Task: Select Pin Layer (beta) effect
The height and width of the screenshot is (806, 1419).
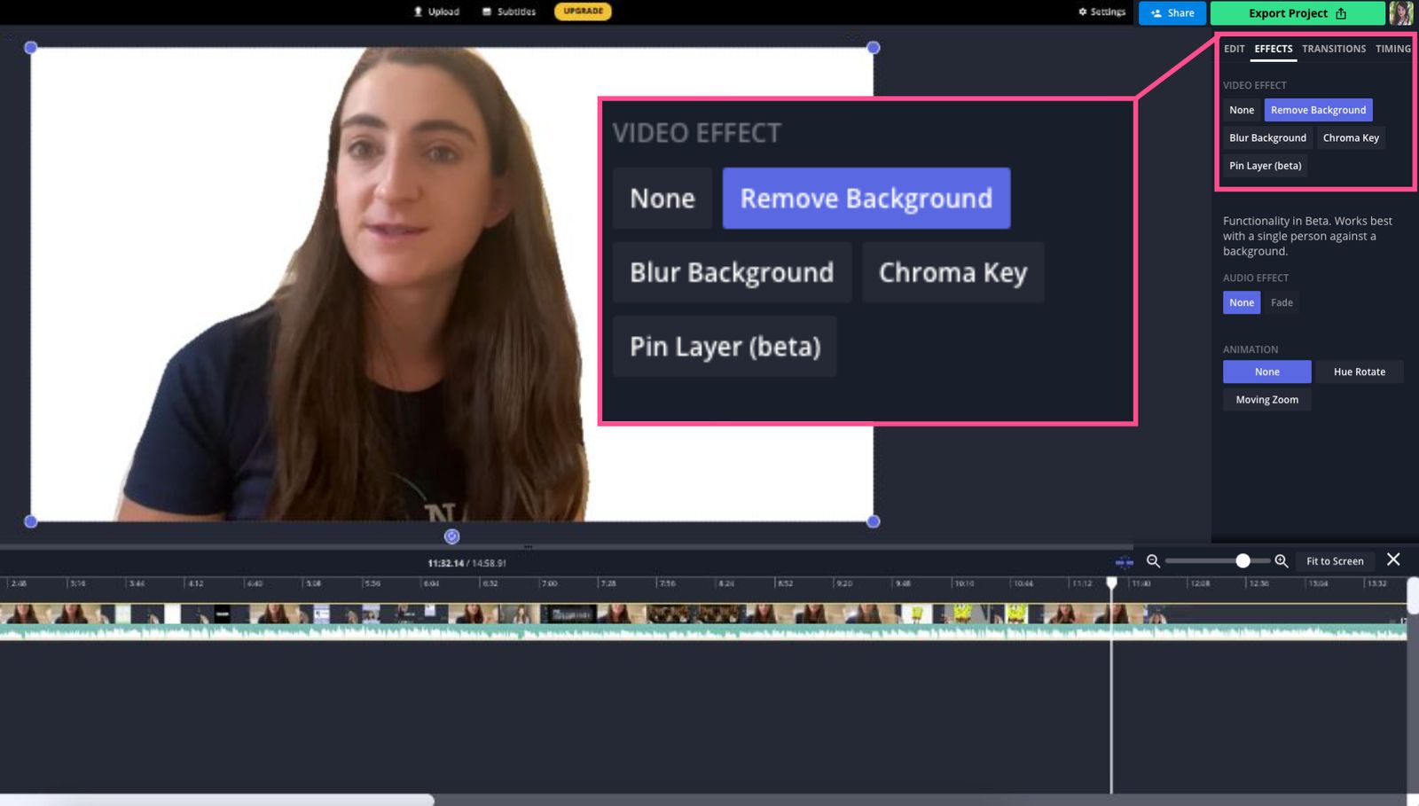Action: pos(1265,166)
